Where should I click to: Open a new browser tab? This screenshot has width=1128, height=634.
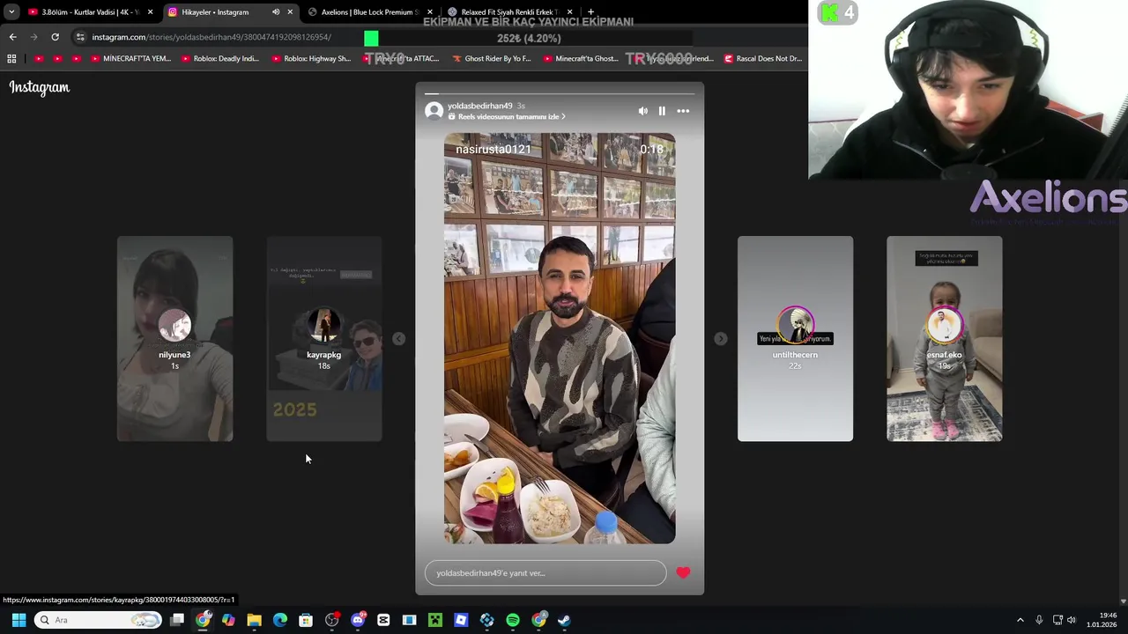coord(590,12)
